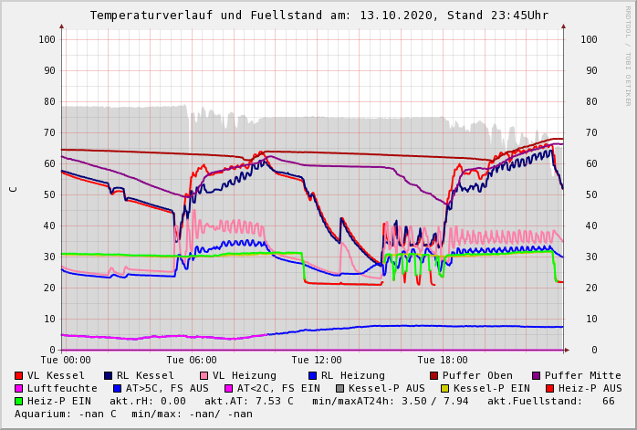
Task: Click the 'Tue 12:00' x-axis label
Action: point(317,360)
